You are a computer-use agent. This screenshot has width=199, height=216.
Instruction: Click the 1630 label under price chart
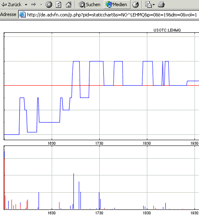click(52, 143)
